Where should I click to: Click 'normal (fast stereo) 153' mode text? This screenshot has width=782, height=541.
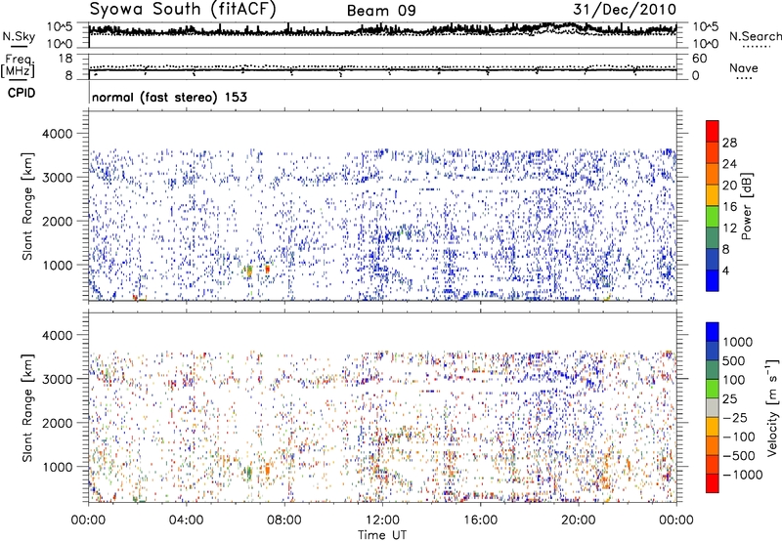[x=169, y=97]
